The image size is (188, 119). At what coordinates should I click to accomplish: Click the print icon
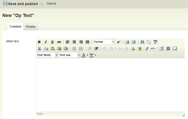click(x=127, y=42)
